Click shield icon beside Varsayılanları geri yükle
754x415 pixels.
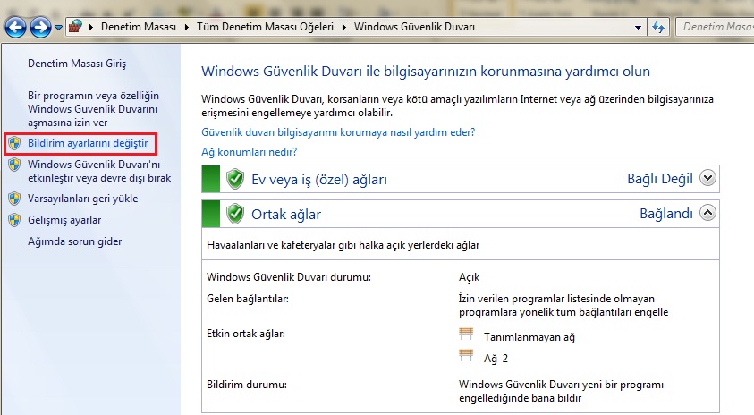(14, 199)
